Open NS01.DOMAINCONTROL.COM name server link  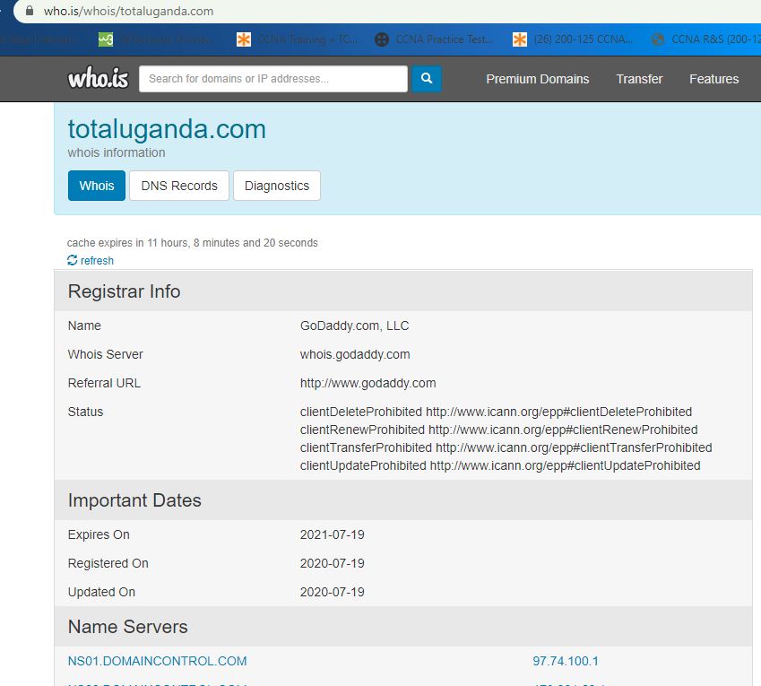click(x=157, y=661)
